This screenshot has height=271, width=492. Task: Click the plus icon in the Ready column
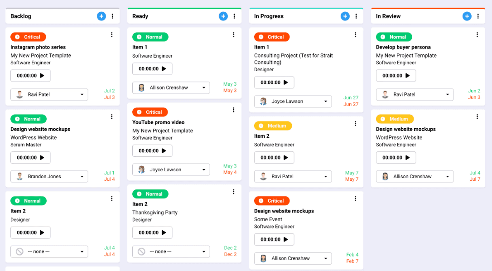click(x=223, y=16)
